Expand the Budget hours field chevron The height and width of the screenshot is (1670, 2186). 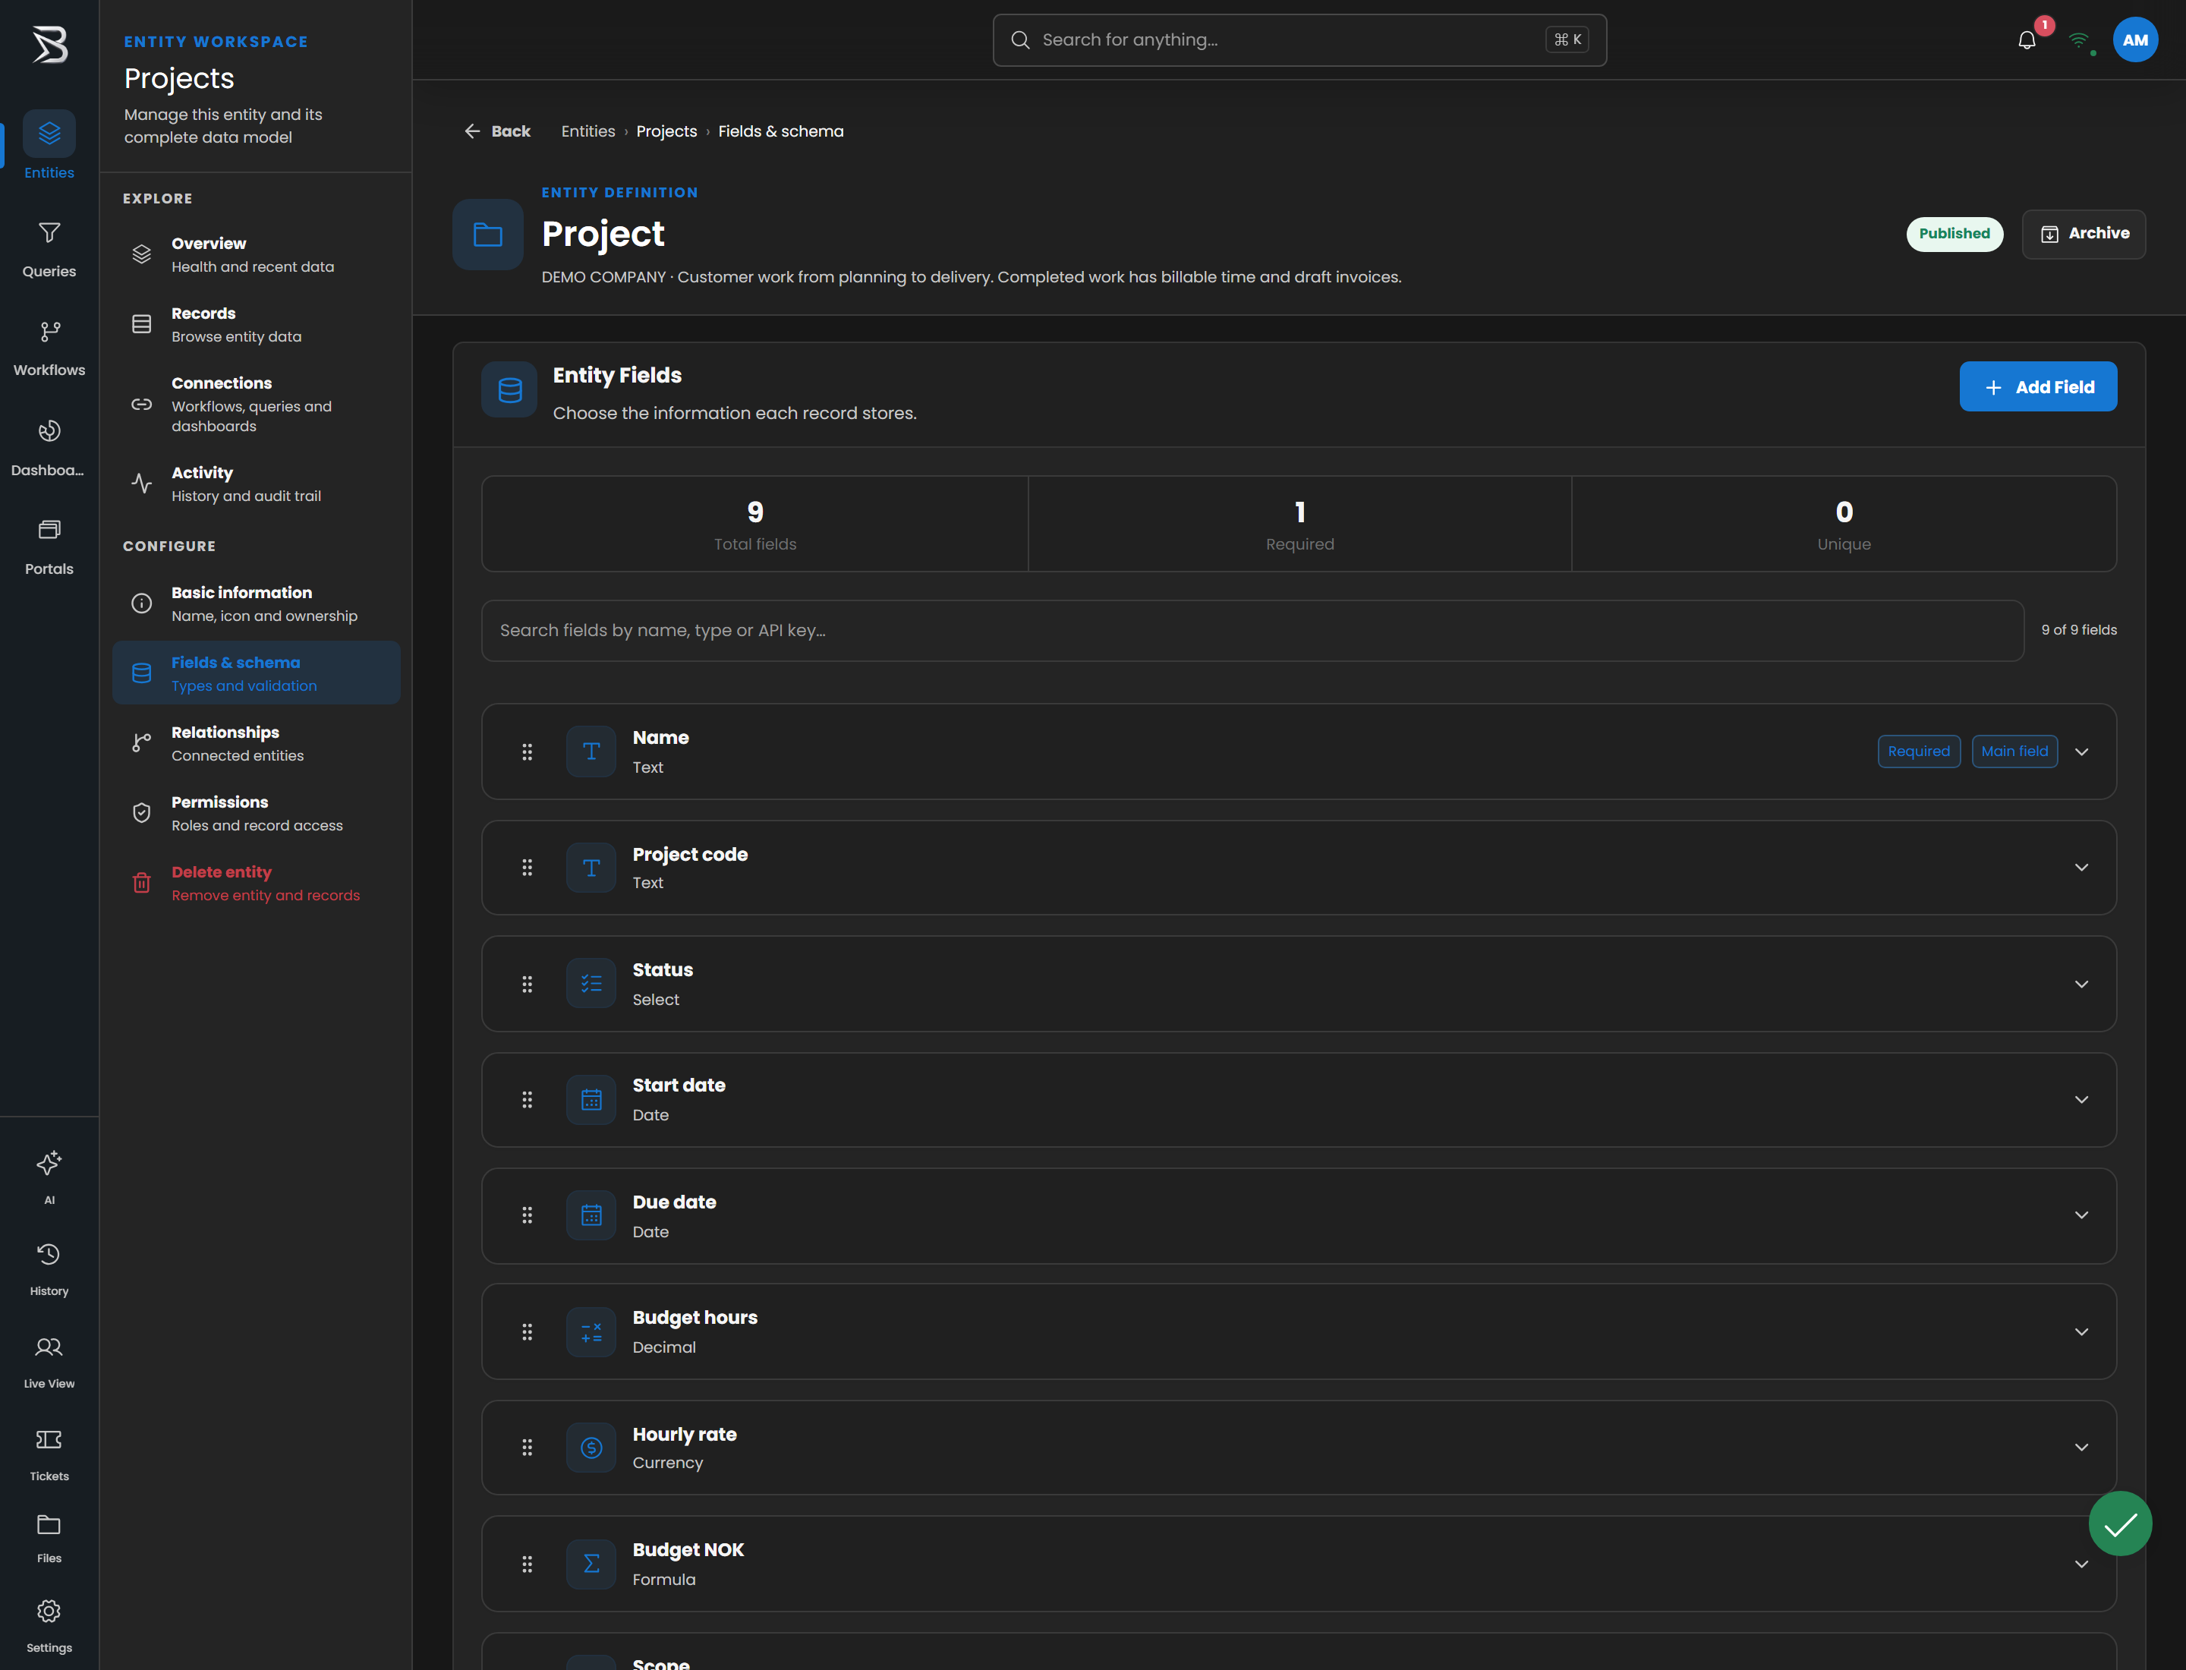2080,1331
